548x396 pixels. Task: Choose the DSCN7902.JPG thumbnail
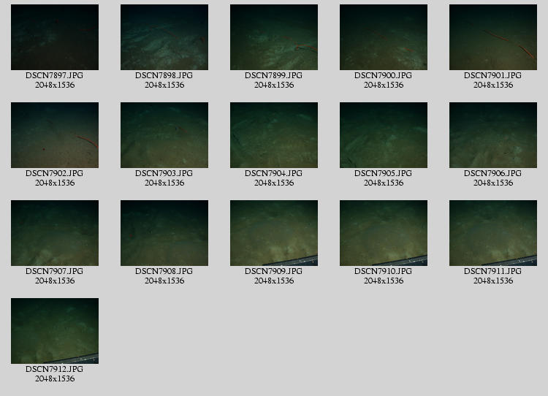point(55,135)
